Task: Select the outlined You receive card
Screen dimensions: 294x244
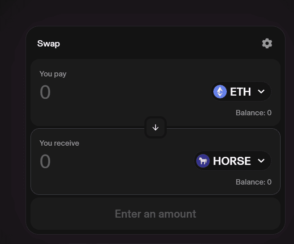Action: click(156, 161)
